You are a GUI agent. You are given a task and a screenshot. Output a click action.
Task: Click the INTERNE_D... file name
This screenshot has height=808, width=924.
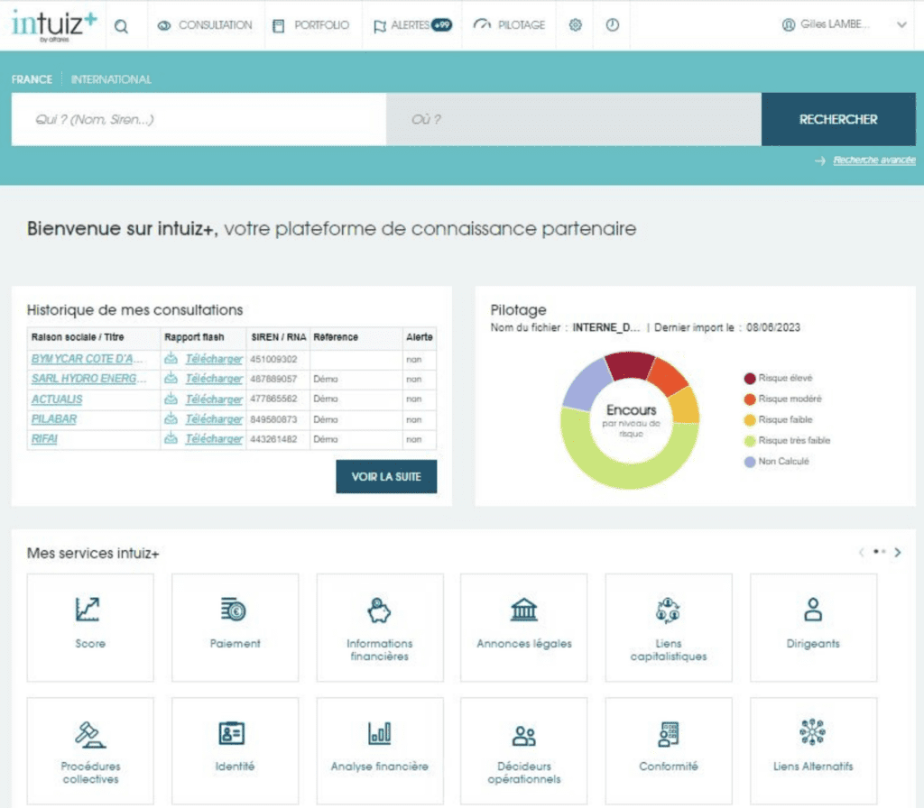pyautogui.click(x=605, y=327)
